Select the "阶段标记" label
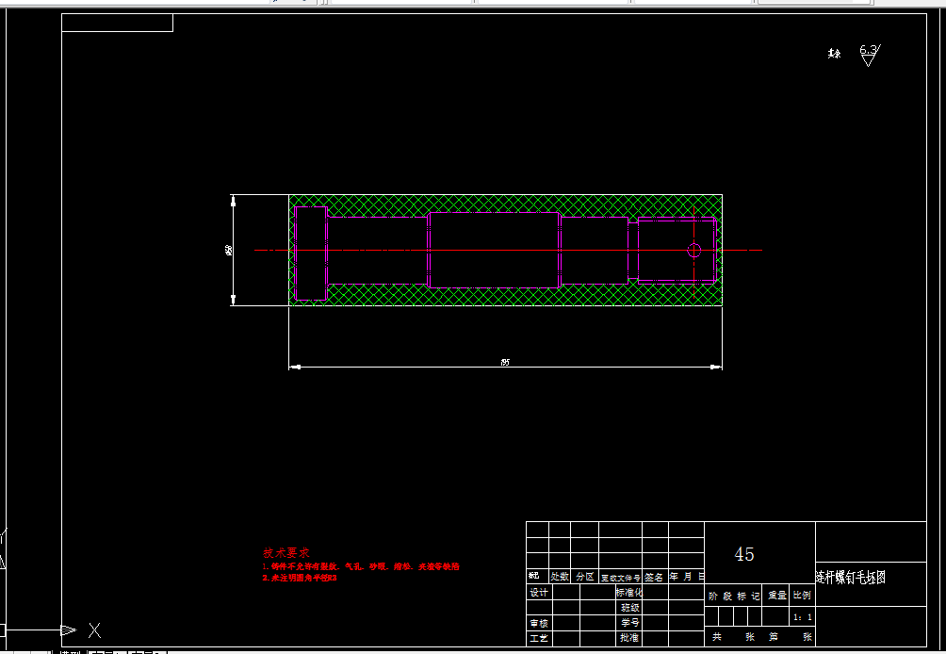946x654 pixels. coord(734,597)
